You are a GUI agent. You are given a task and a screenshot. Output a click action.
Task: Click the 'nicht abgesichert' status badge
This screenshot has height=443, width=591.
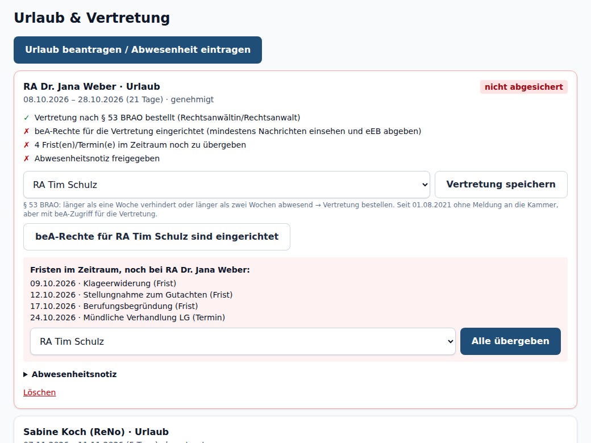click(523, 87)
